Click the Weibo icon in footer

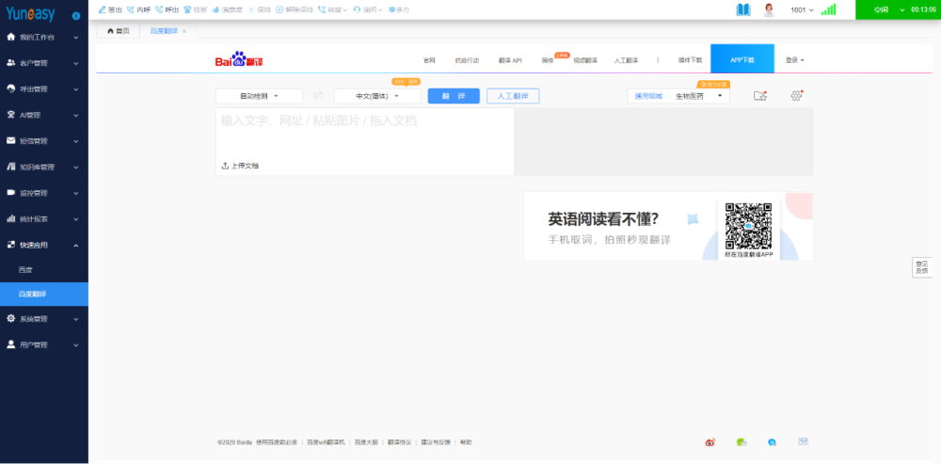click(710, 442)
